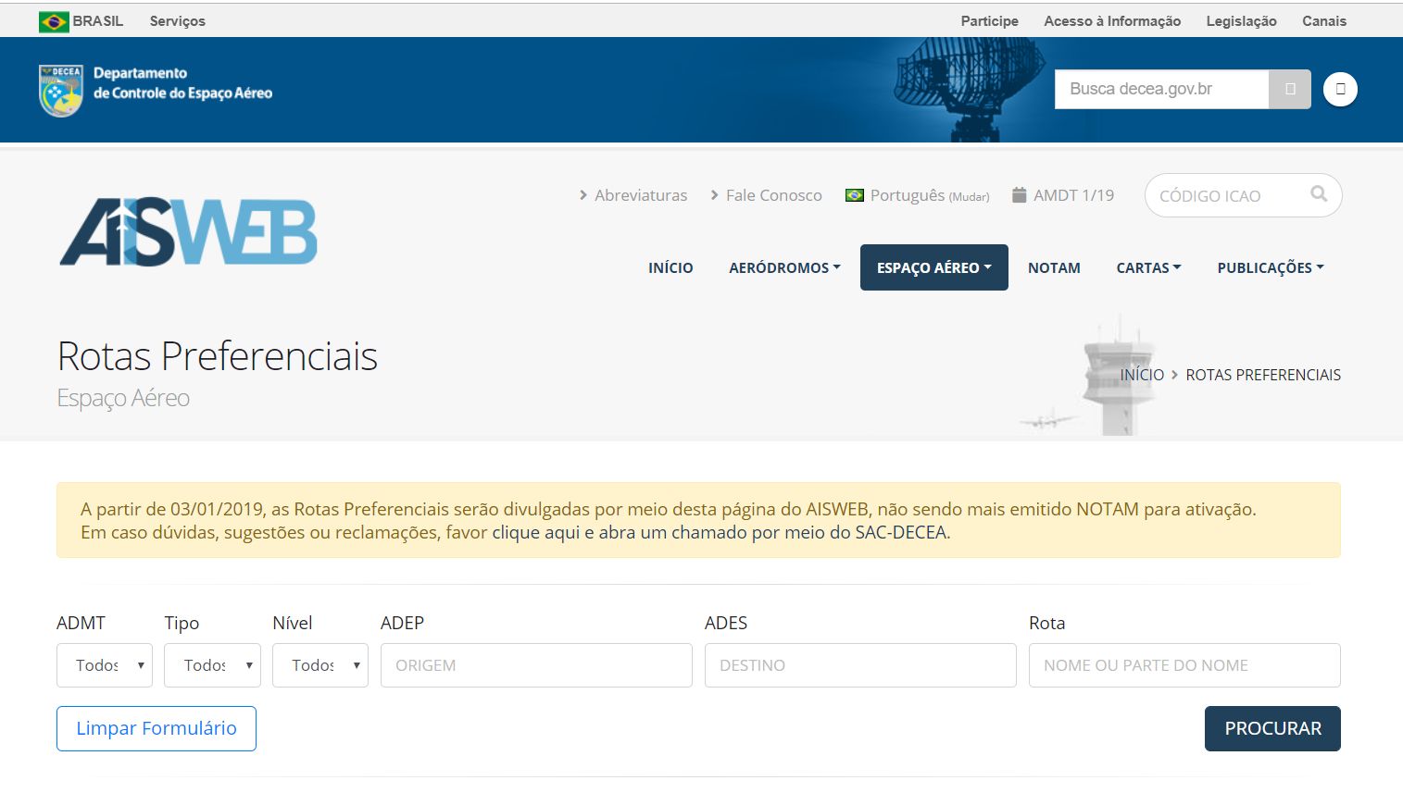Open Acesso à Informação link

coord(1112,21)
